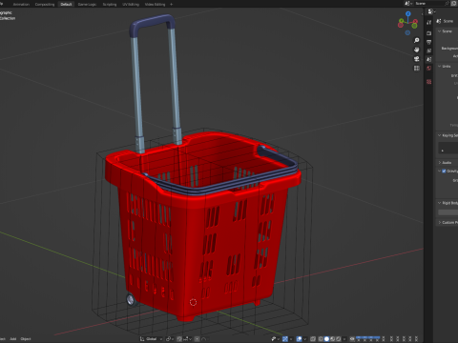Viewport: 458px width, 343px height.
Task: Toggle X-ray mode icon
Action: [x=313, y=339]
